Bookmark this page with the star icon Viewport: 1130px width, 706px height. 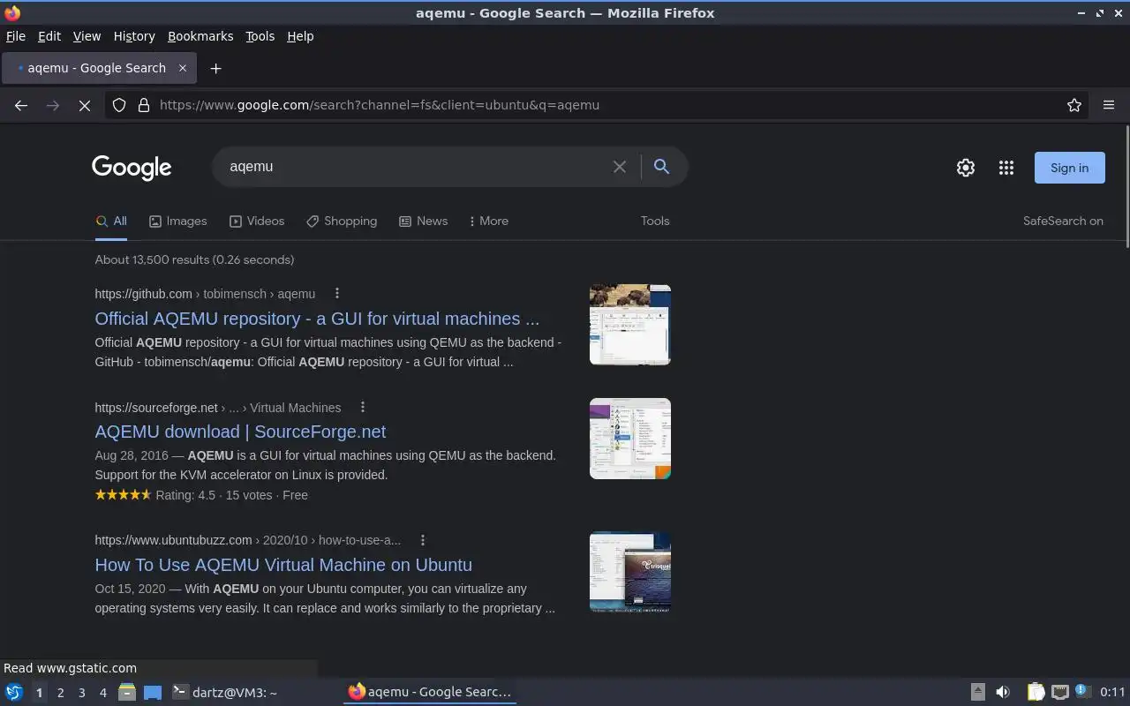pos(1074,105)
